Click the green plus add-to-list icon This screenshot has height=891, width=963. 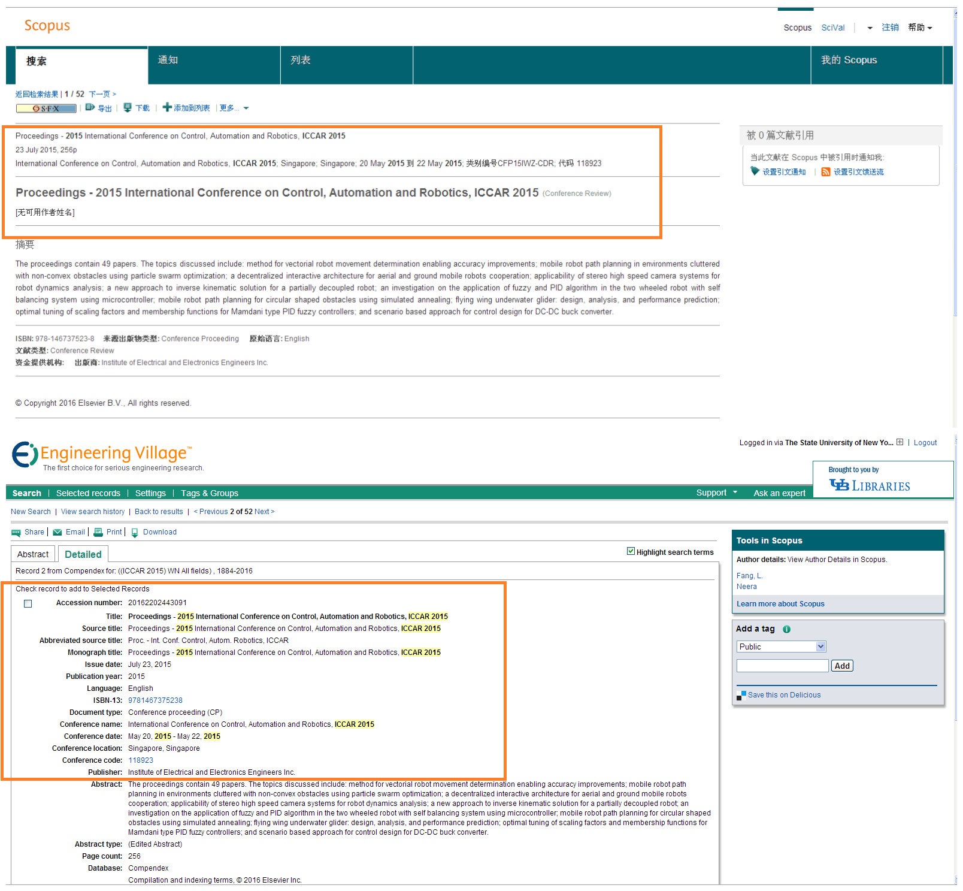point(167,107)
